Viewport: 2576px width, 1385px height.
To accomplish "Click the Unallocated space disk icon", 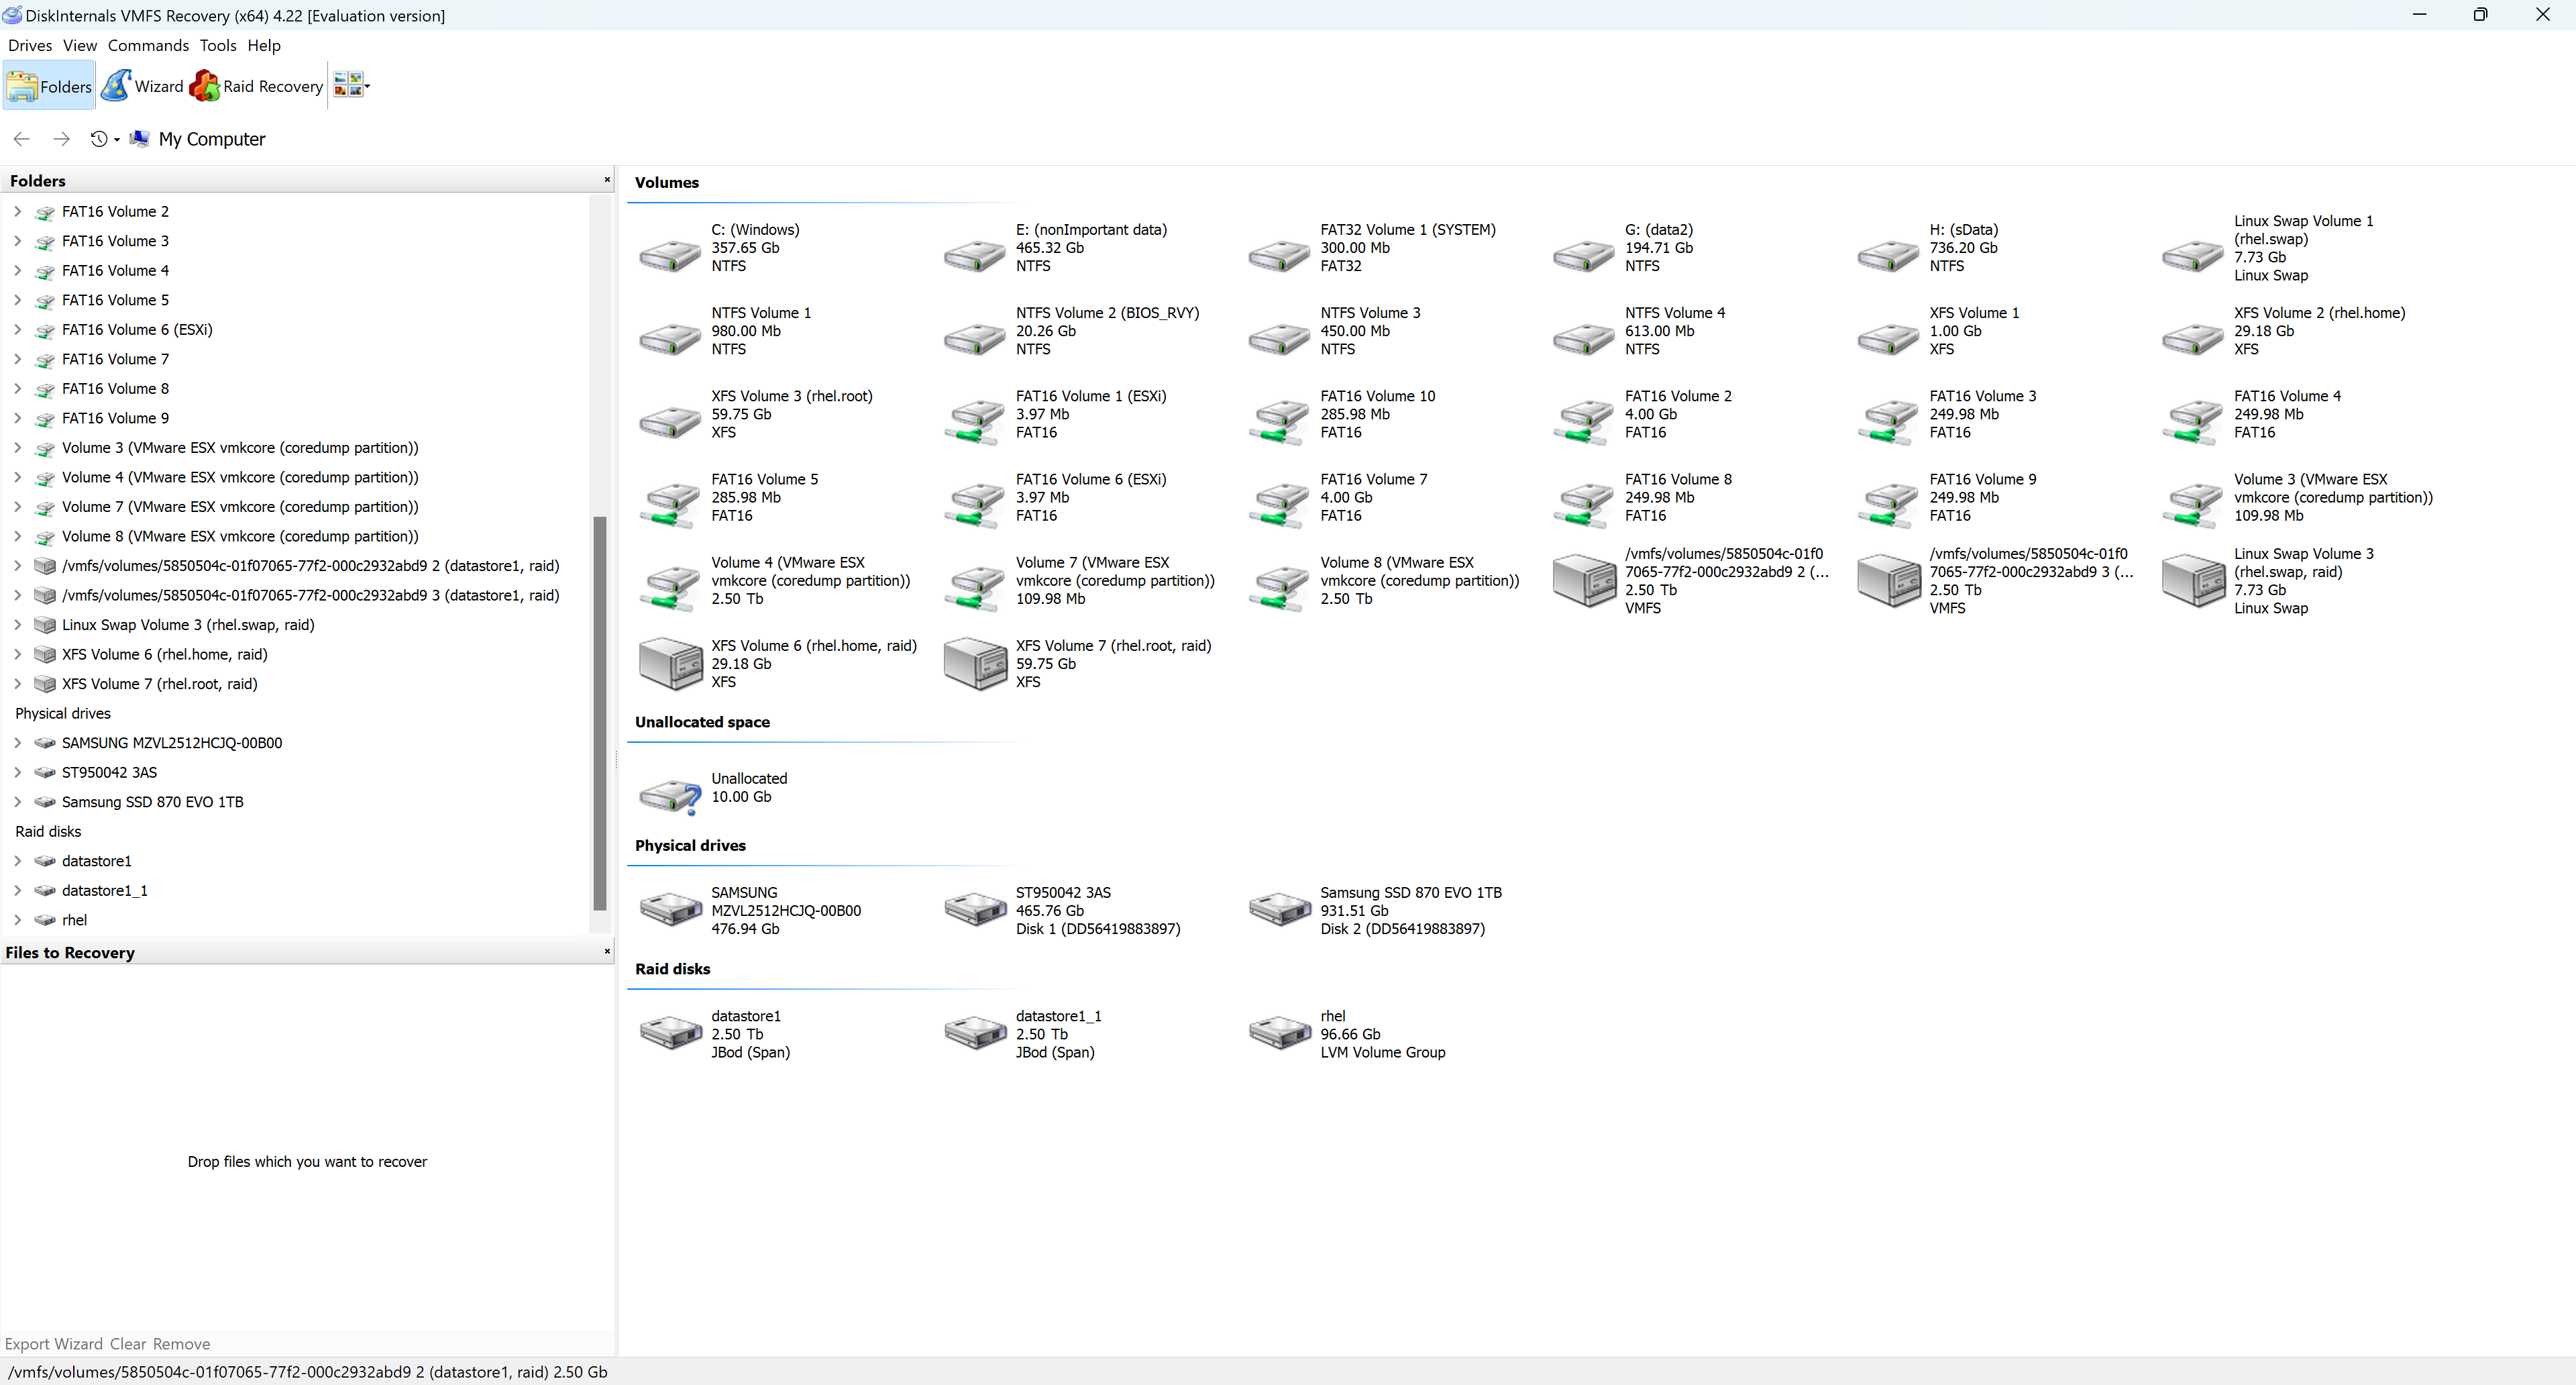I will [x=670, y=786].
